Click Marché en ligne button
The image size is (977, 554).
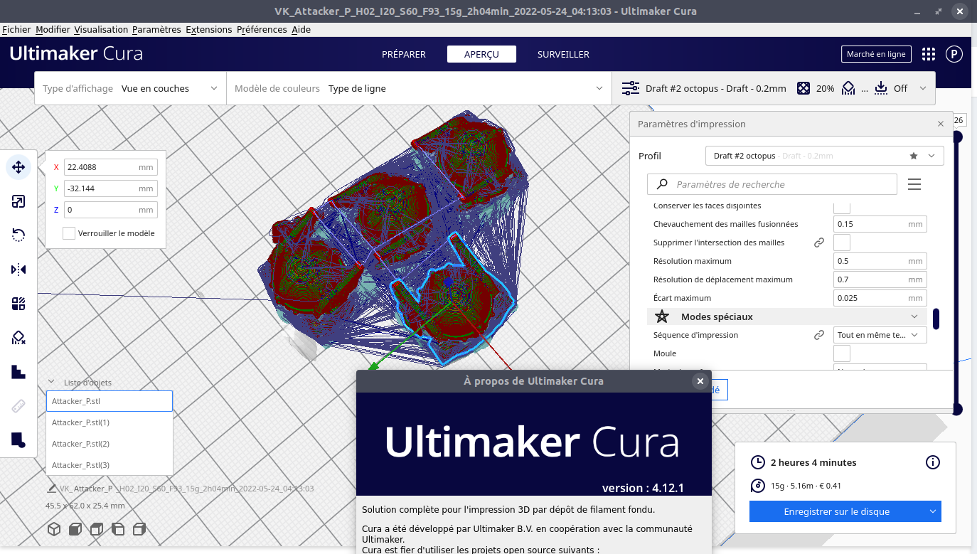click(x=876, y=54)
